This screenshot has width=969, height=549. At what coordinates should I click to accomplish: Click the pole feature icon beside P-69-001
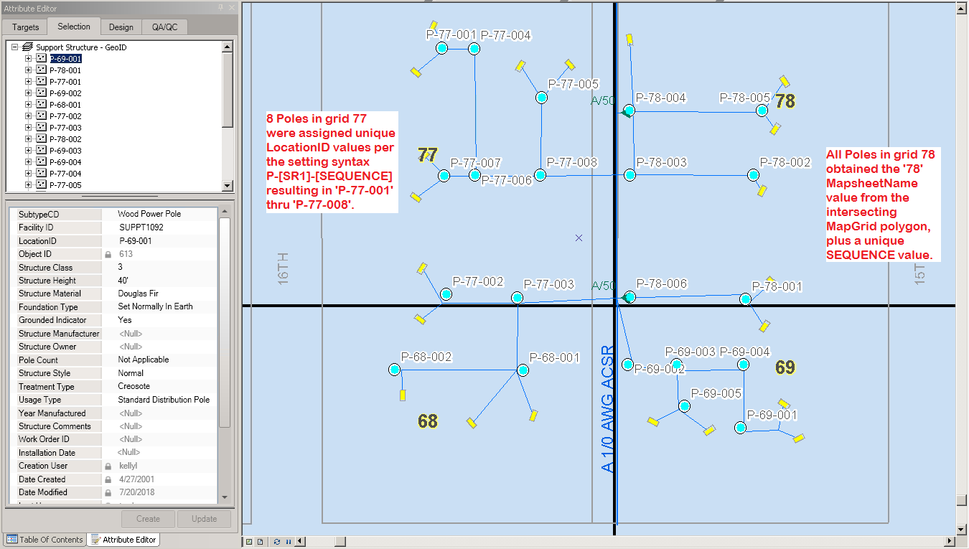[x=40, y=58]
